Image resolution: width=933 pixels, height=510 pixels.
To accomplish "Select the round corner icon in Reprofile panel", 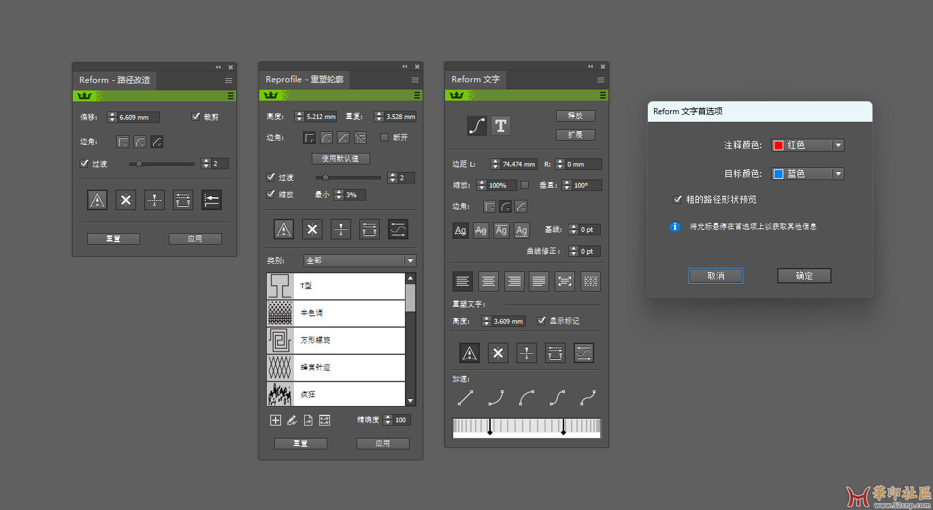I will [x=326, y=138].
